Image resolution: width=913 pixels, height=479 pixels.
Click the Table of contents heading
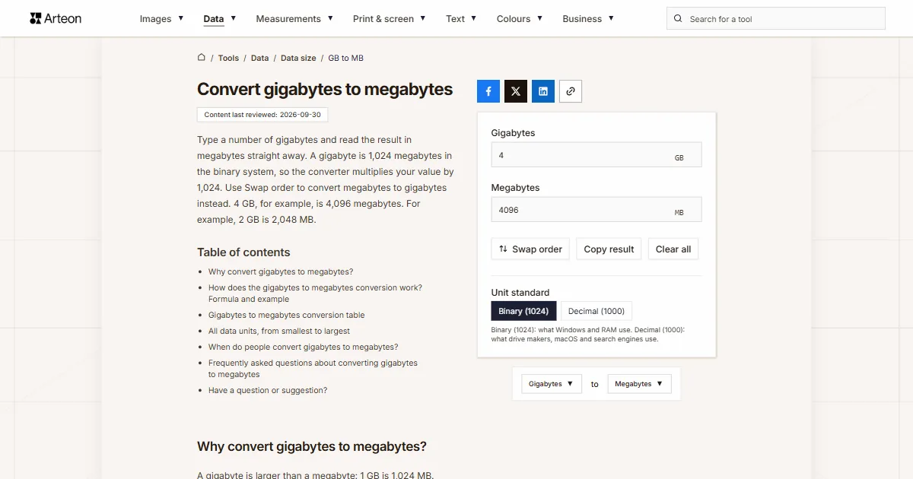pos(243,252)
